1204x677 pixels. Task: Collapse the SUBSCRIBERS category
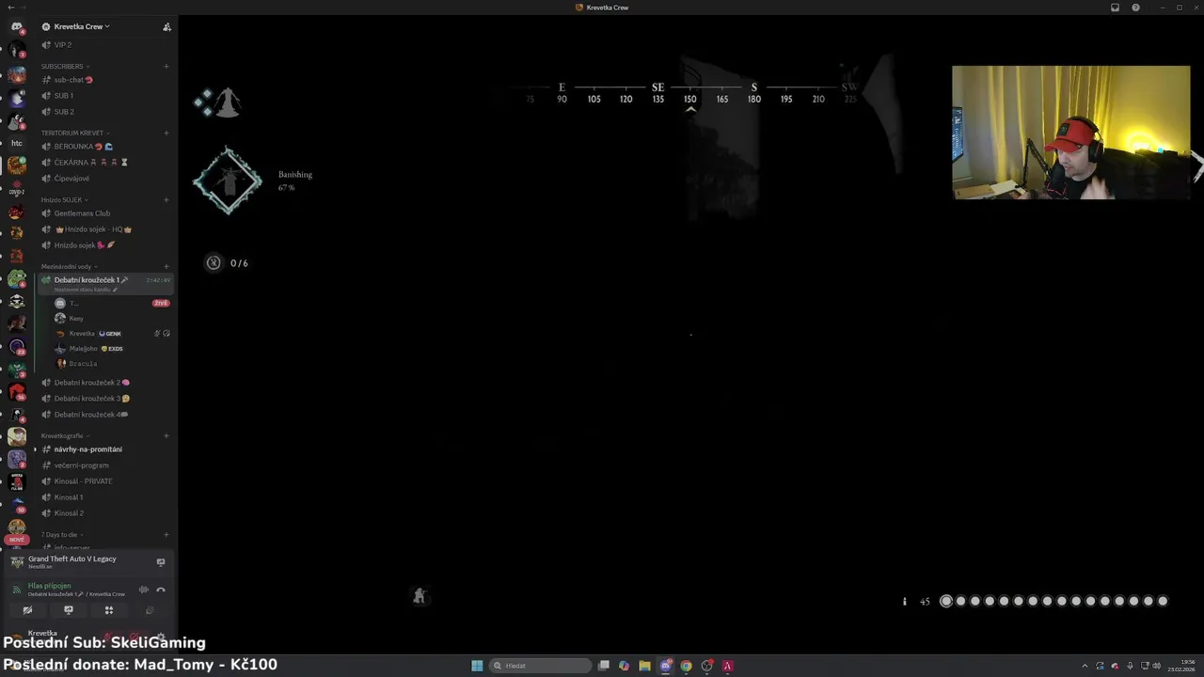point(65,66)
